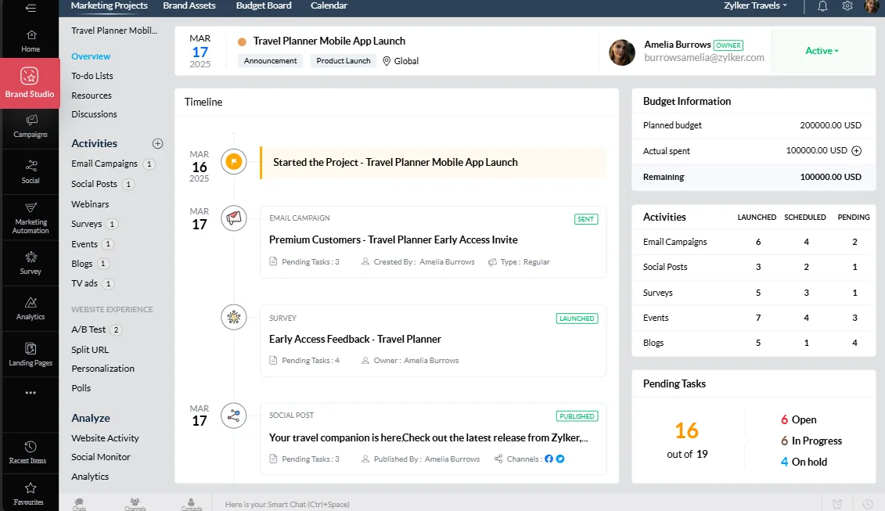
Task: Open A/B Test under Website Experience
Action: tap(88, 329)
